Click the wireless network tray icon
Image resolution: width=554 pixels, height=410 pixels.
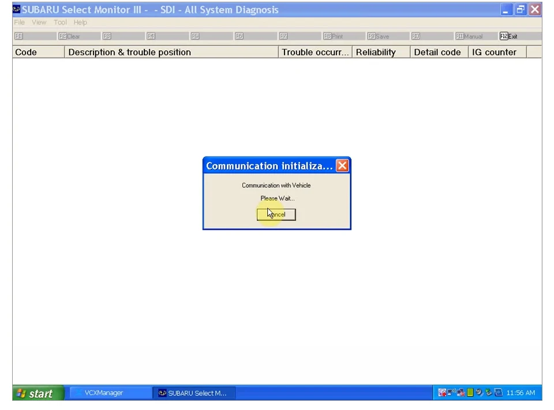click(451, 393)
